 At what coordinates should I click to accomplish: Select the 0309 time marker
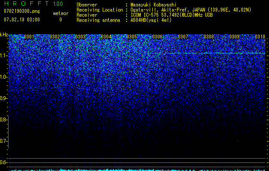[234, 37]
